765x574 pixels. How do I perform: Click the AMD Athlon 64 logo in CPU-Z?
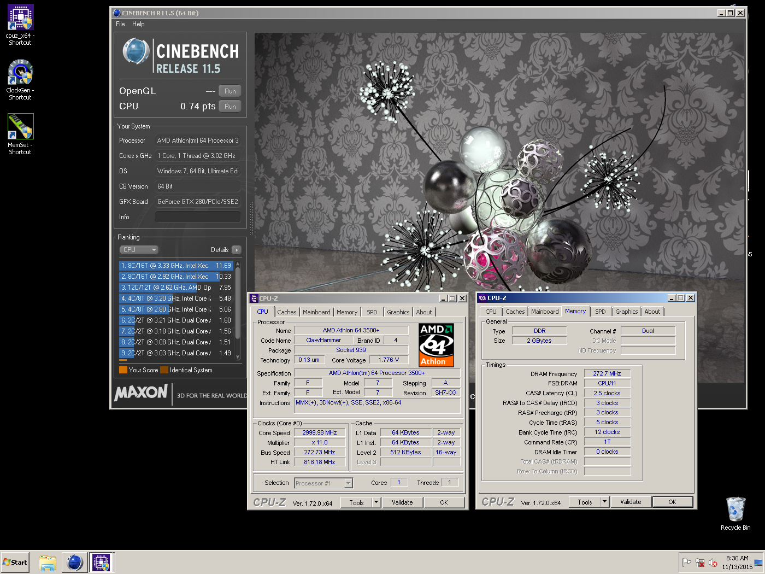pyautogui.click(x=436, y=345)
